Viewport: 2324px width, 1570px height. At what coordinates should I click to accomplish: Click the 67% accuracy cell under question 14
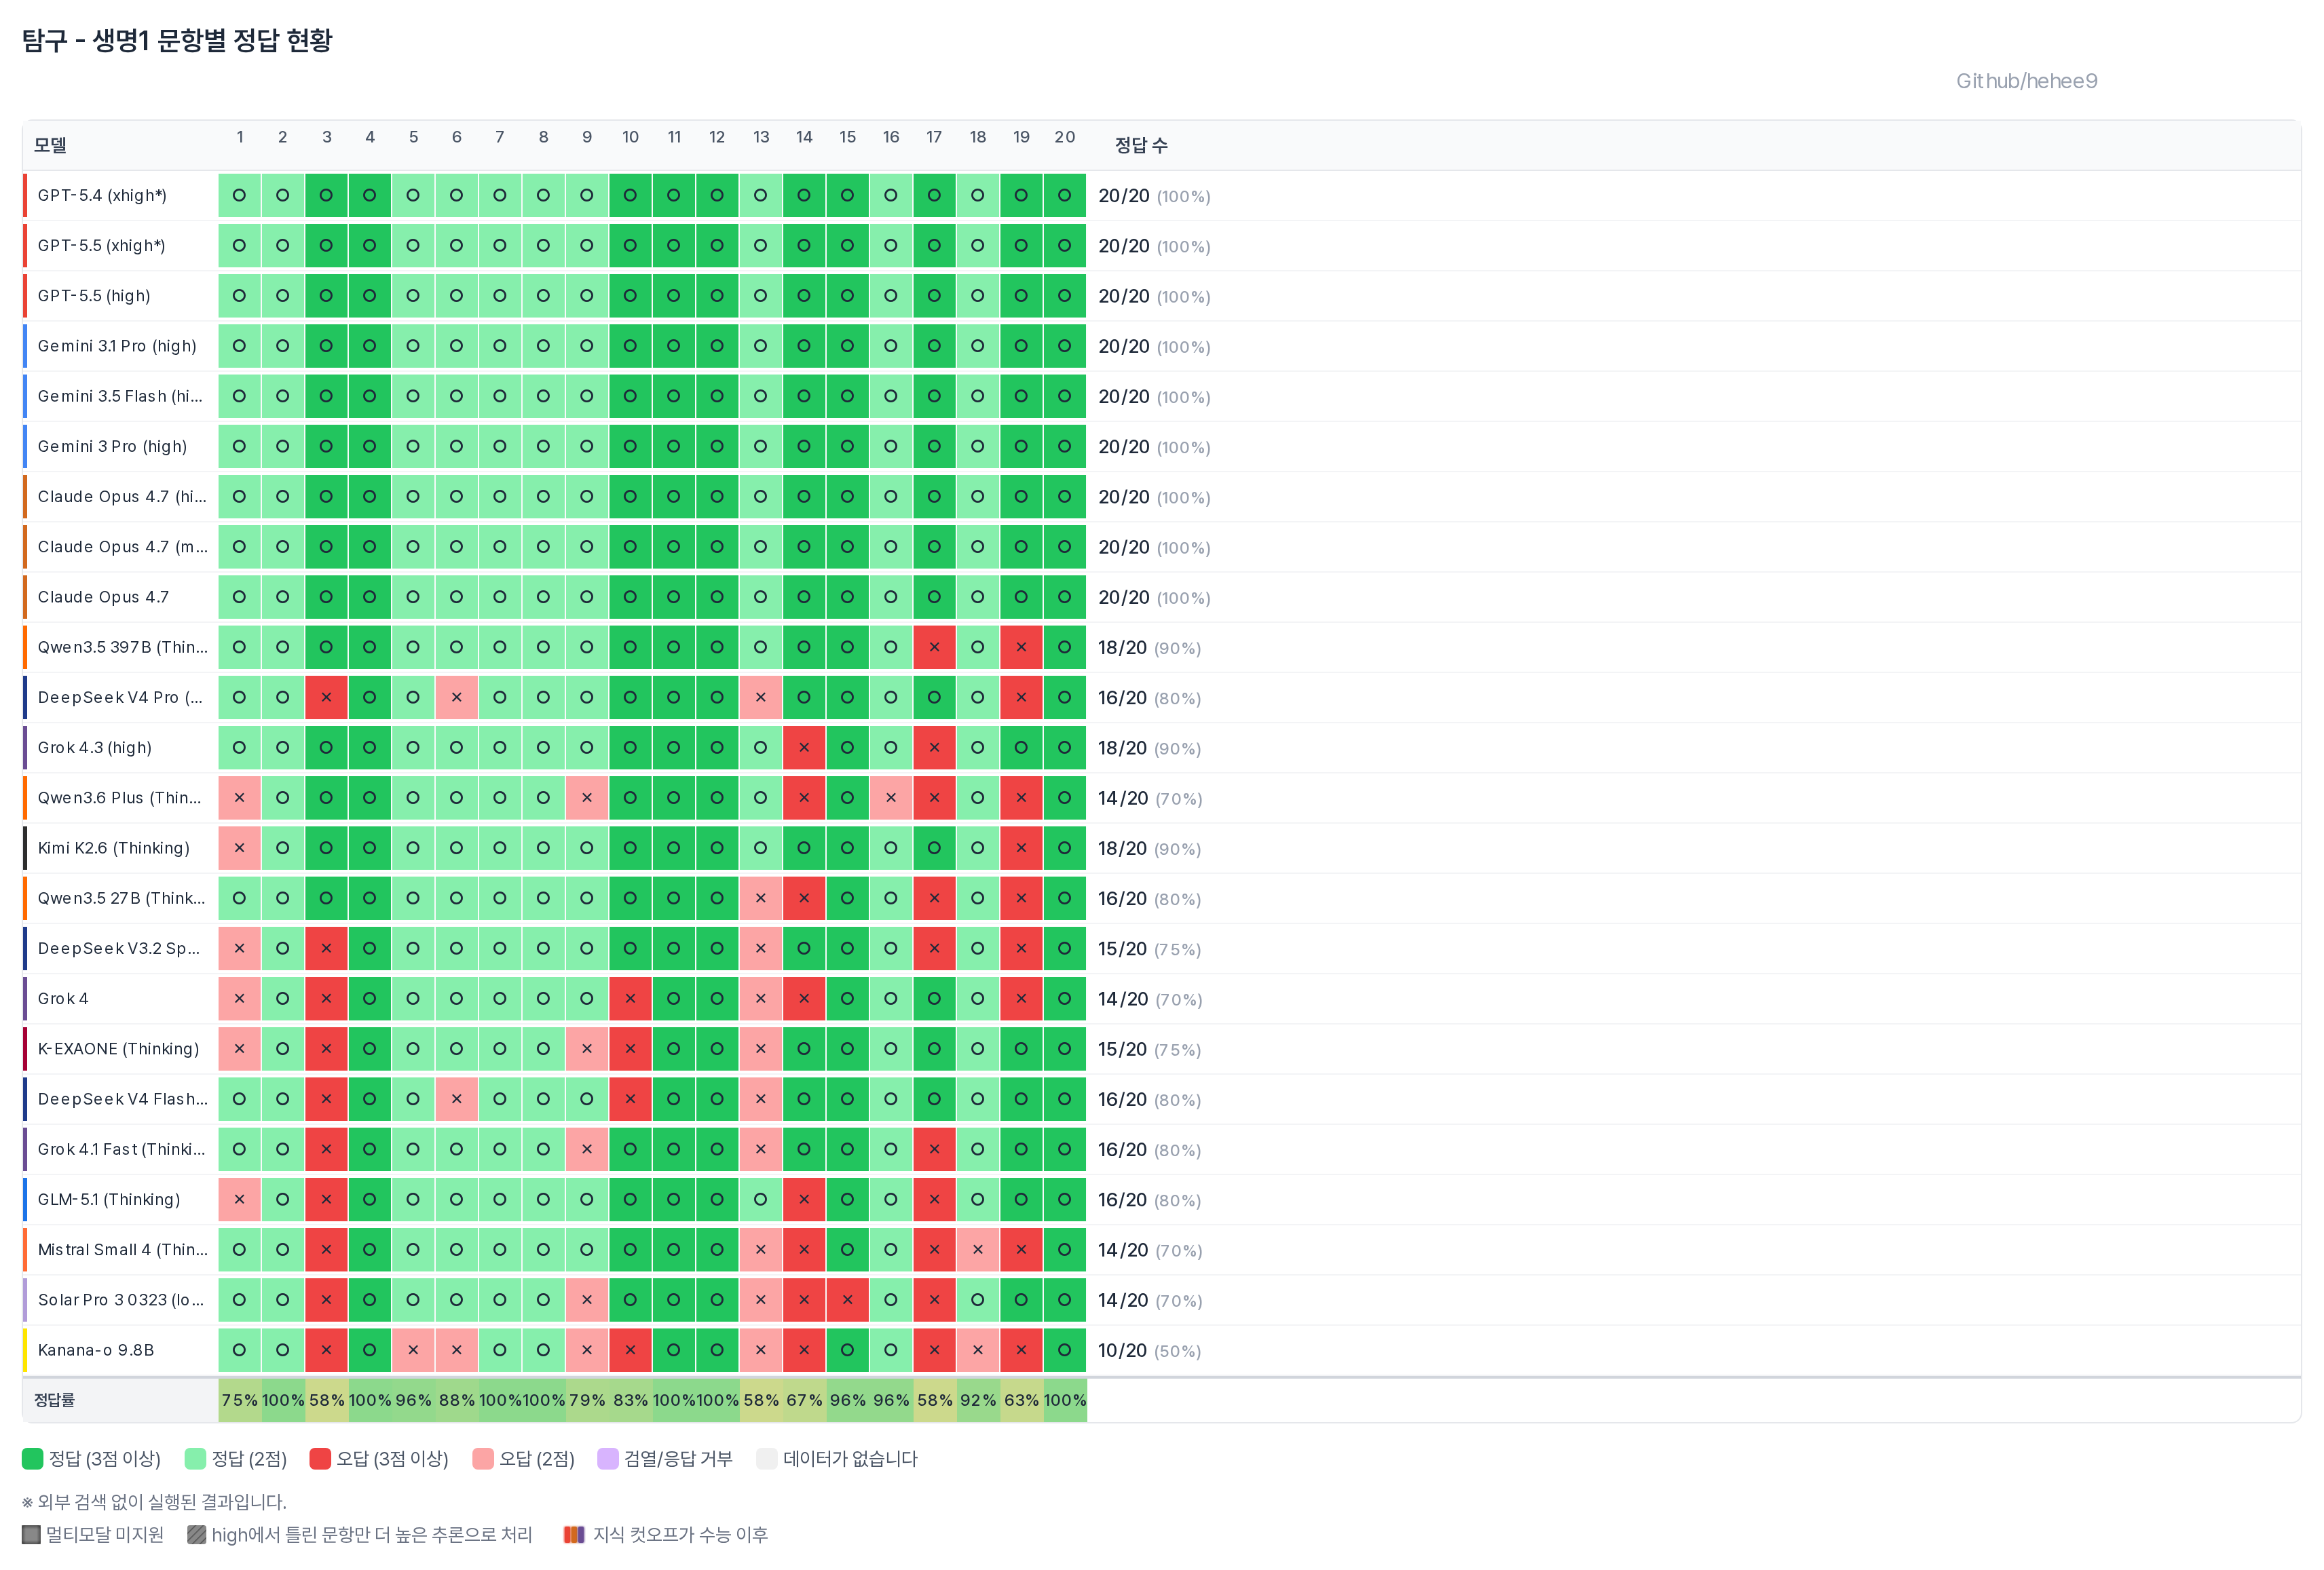click(804, 1400)
